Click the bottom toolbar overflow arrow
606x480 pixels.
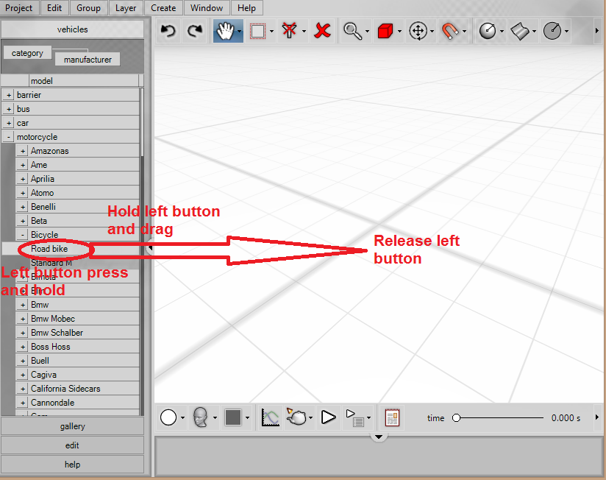click(597, 417)
